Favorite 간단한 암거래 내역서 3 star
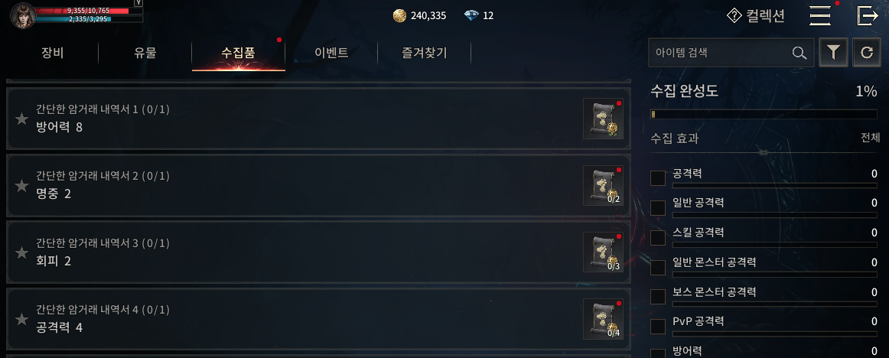 21,252
